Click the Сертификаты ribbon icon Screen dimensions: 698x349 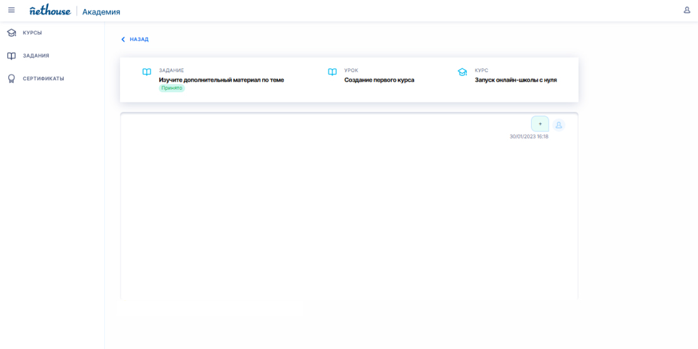click(11, 79)
